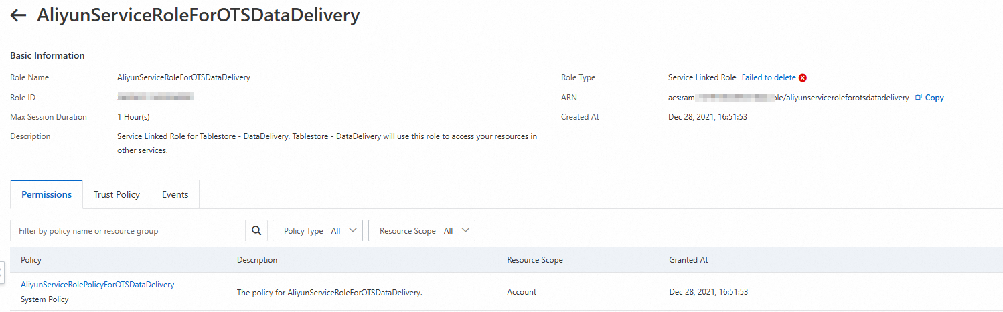
Task: Click the Resource Scope column header in the table
Action: point(534,259)
